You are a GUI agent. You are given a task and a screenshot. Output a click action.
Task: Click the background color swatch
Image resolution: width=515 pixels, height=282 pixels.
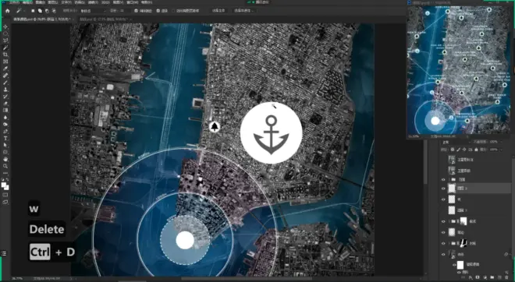coord(6,188)
